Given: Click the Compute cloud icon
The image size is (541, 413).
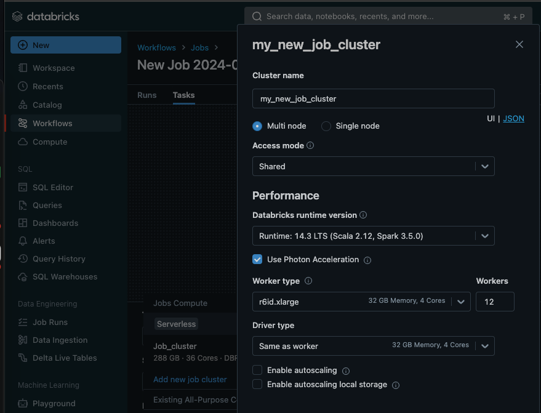Looking at the screenshot, I should tap(23, 142).
